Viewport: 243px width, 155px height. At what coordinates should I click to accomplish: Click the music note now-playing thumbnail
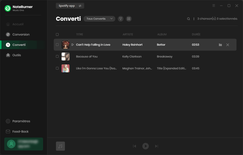coord(60,146)
